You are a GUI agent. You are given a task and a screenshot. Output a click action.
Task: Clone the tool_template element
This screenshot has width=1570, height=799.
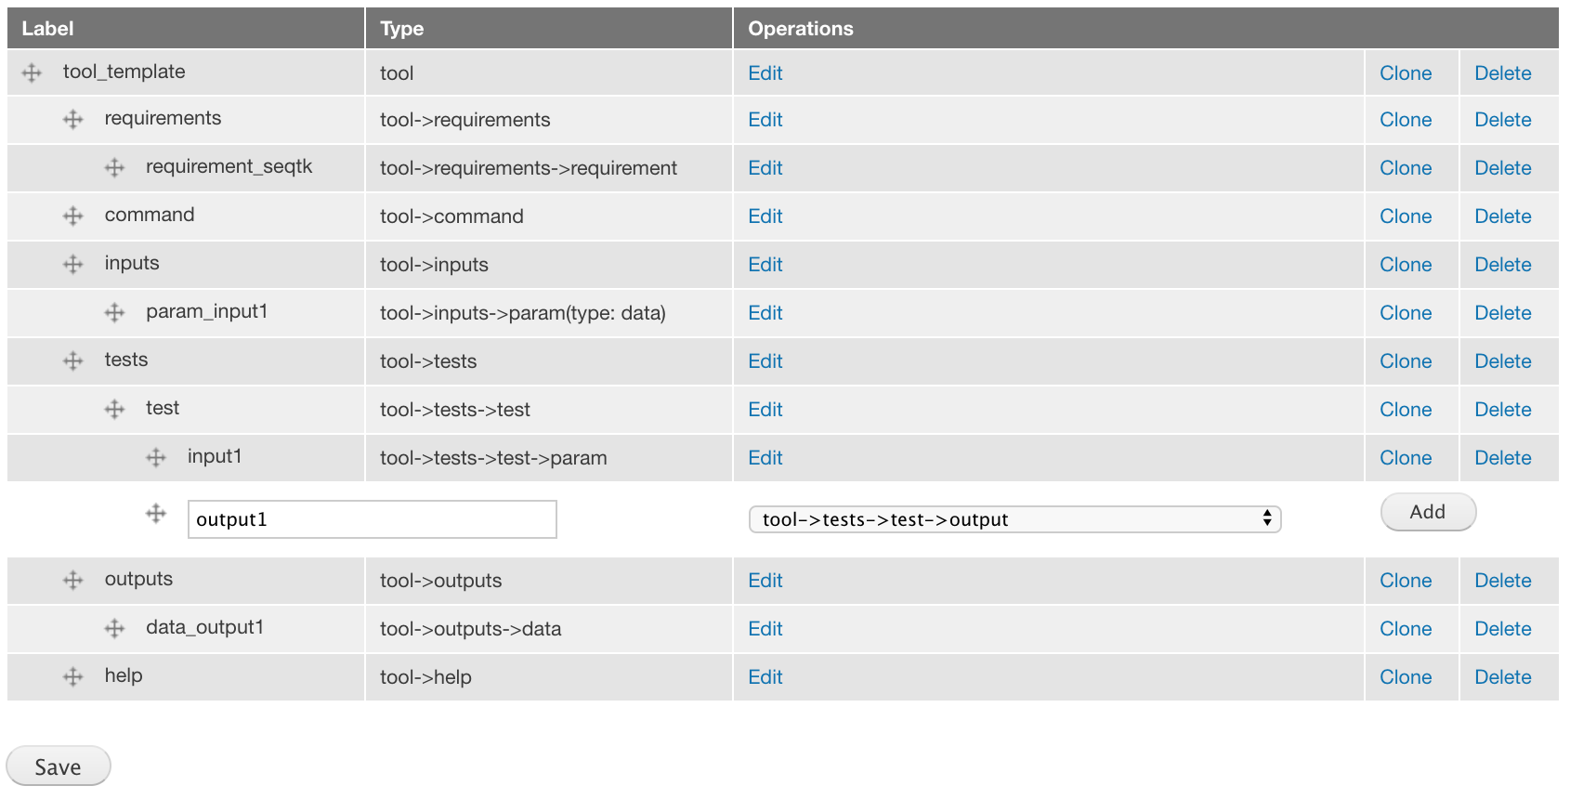tap(1406, 73)
